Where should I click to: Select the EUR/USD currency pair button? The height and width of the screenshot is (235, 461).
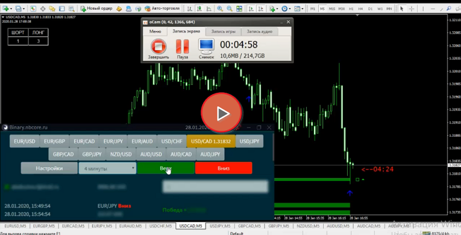pyautogui.click(x=25, y=141)
